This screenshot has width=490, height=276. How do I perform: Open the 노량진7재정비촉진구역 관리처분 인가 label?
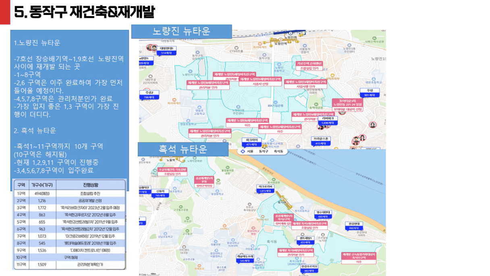(210, 134)
